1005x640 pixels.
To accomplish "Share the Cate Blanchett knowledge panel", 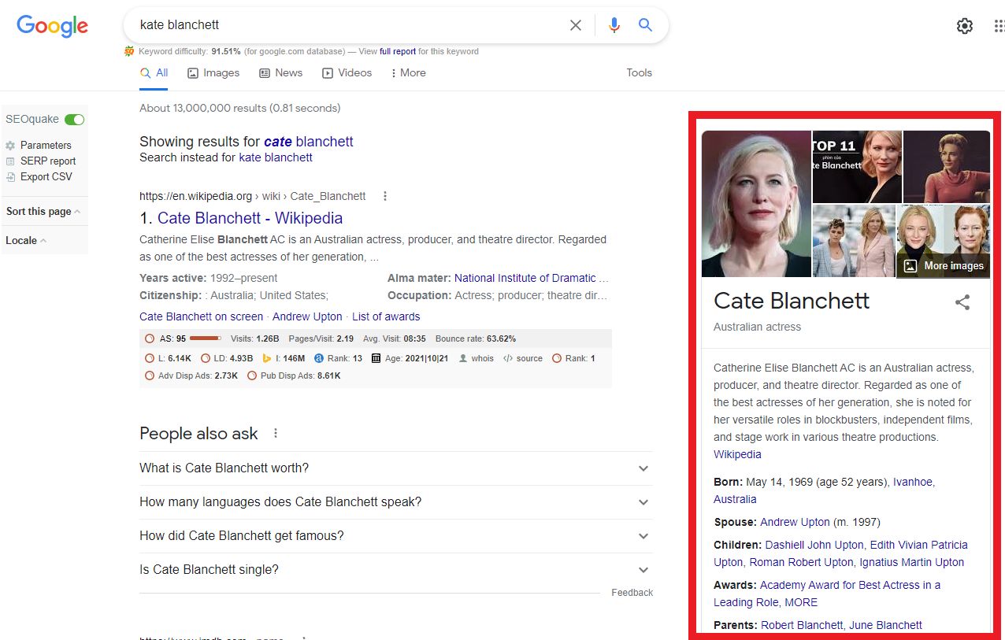I will click(x=962, y=302).
